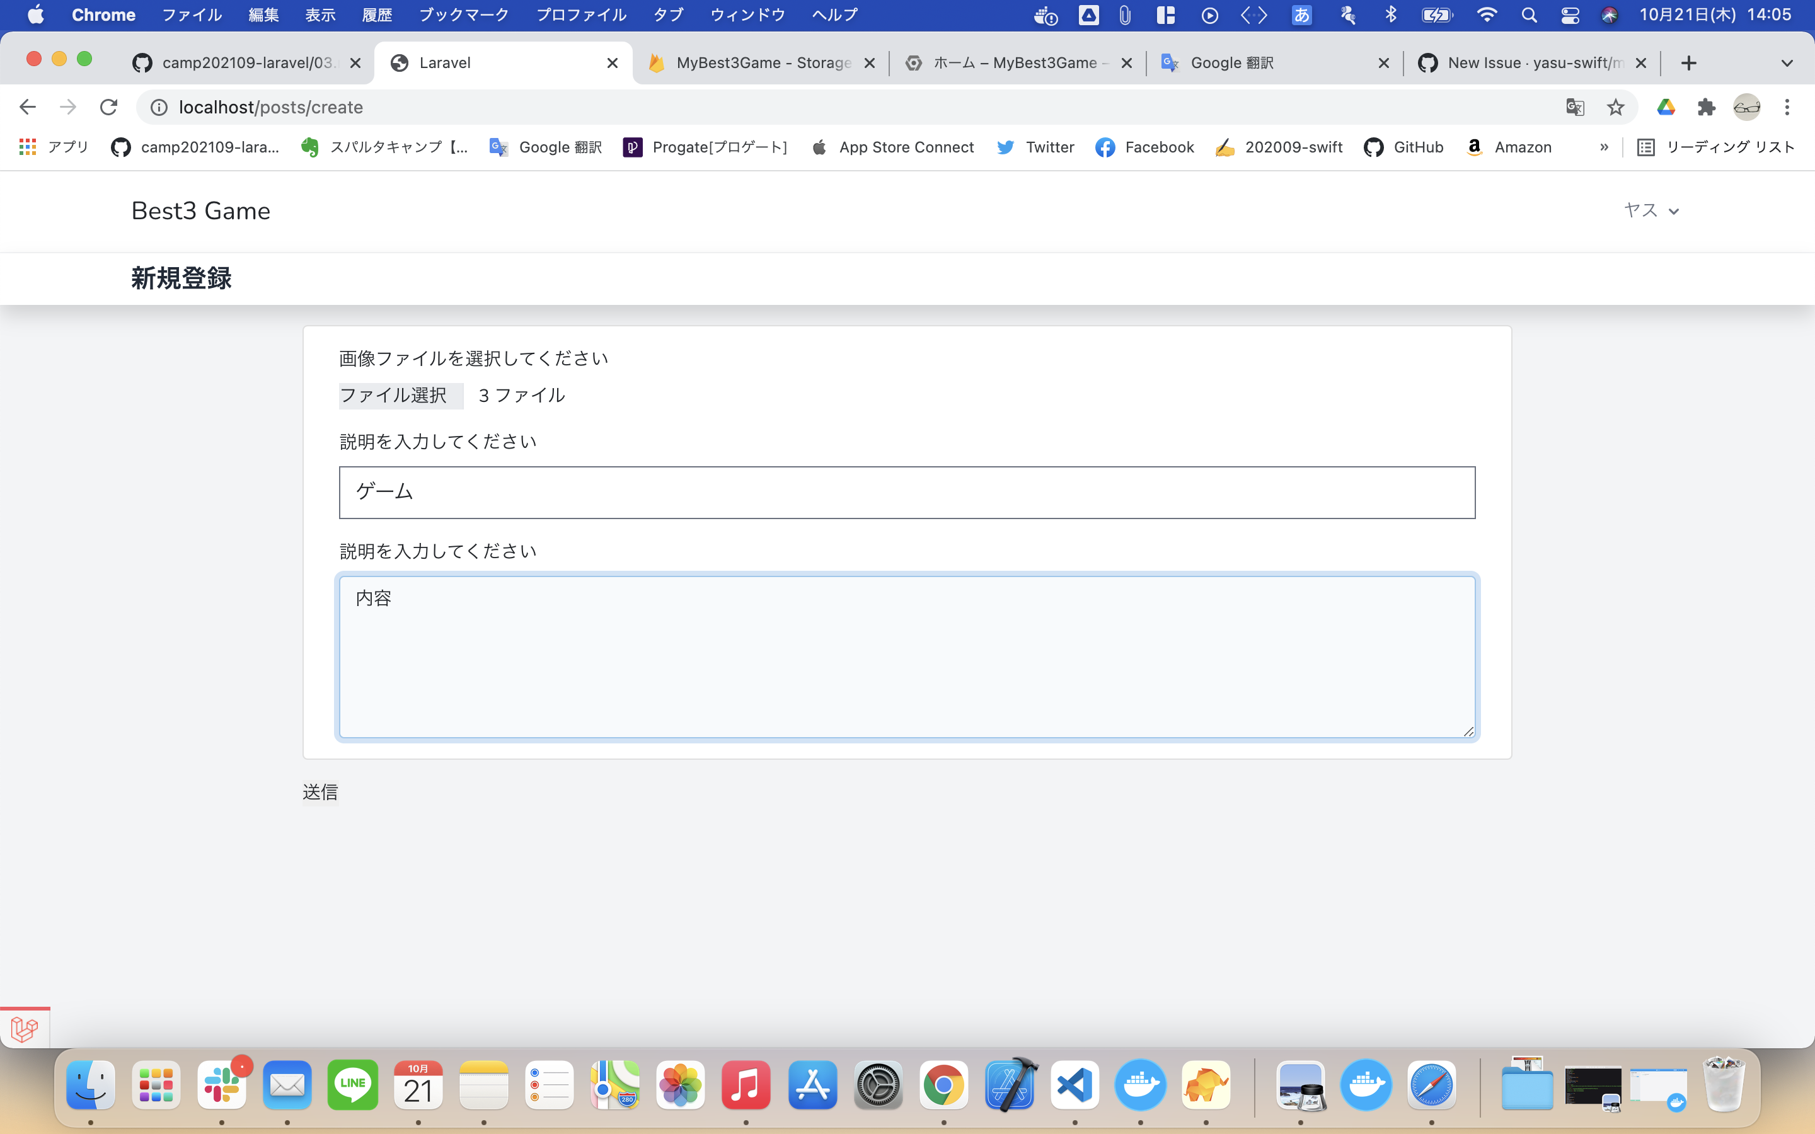Click the Wi-Fi status icon
Screen dimensions: 1815x1134
tap(1486, 15)
